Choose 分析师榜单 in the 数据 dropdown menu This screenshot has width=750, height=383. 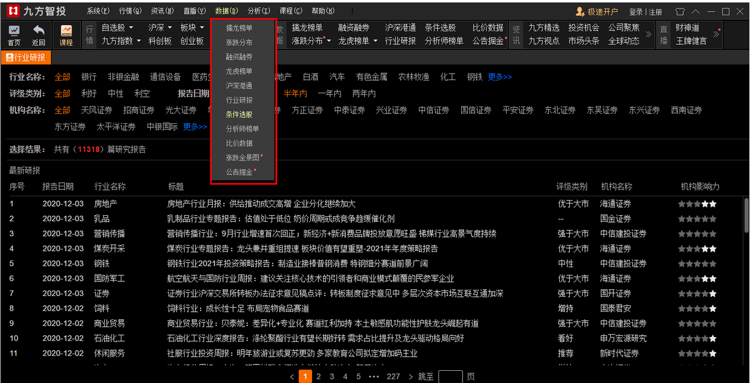tap(243, 129)
